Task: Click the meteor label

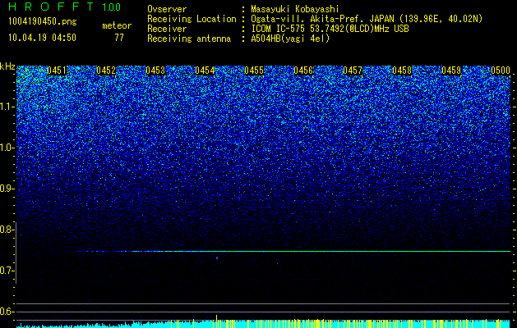Action: [117, 25]
